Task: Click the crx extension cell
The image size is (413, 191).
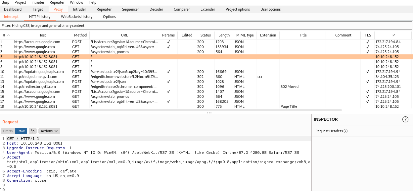Action: 260,77
